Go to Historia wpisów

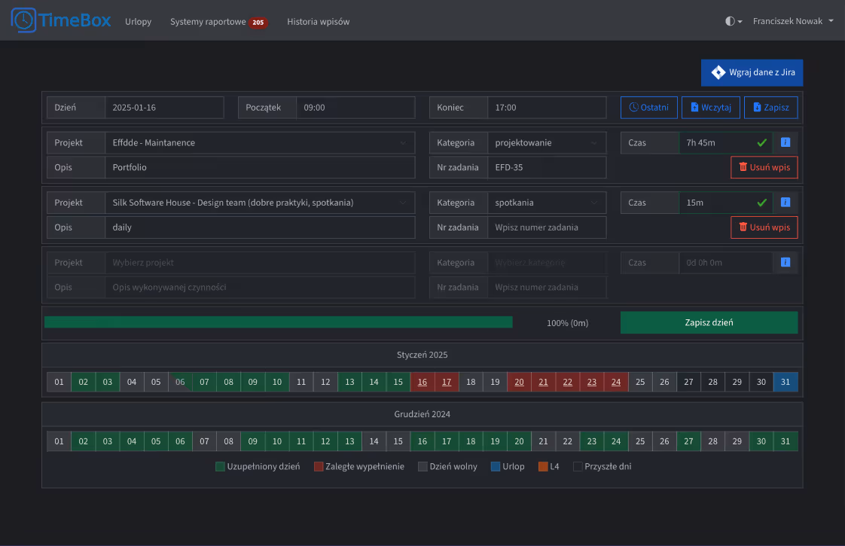coord(318,22)
